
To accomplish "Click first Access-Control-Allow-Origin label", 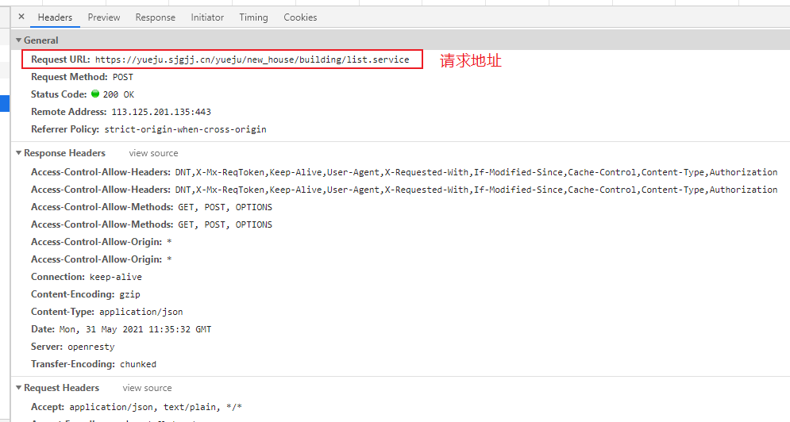I will tap(97, 242).
